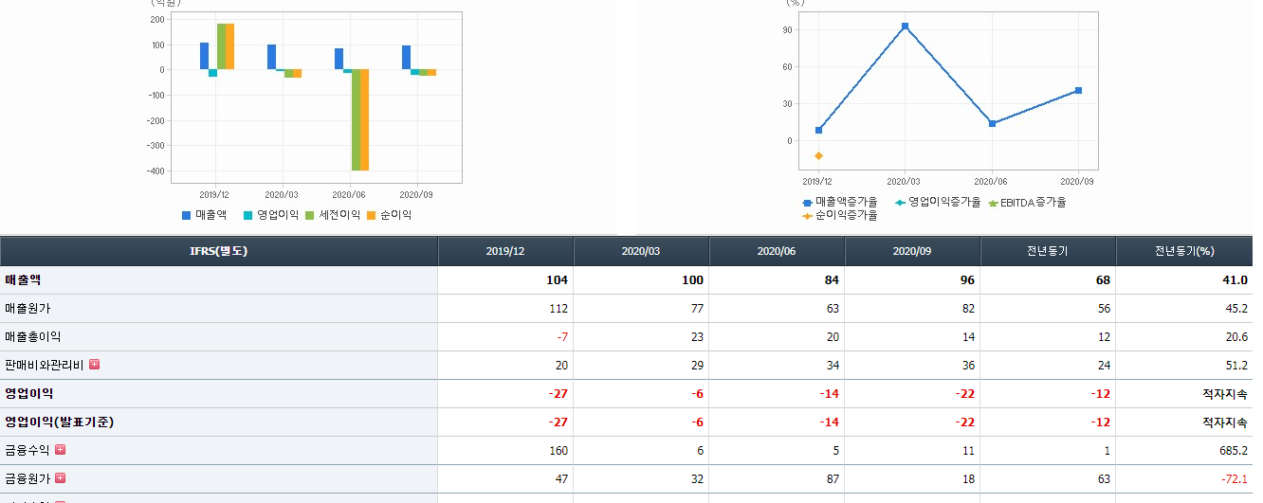Toggle the 순이익증가율 line legend
Screen dimensions: 1263x503
[840, 215]
